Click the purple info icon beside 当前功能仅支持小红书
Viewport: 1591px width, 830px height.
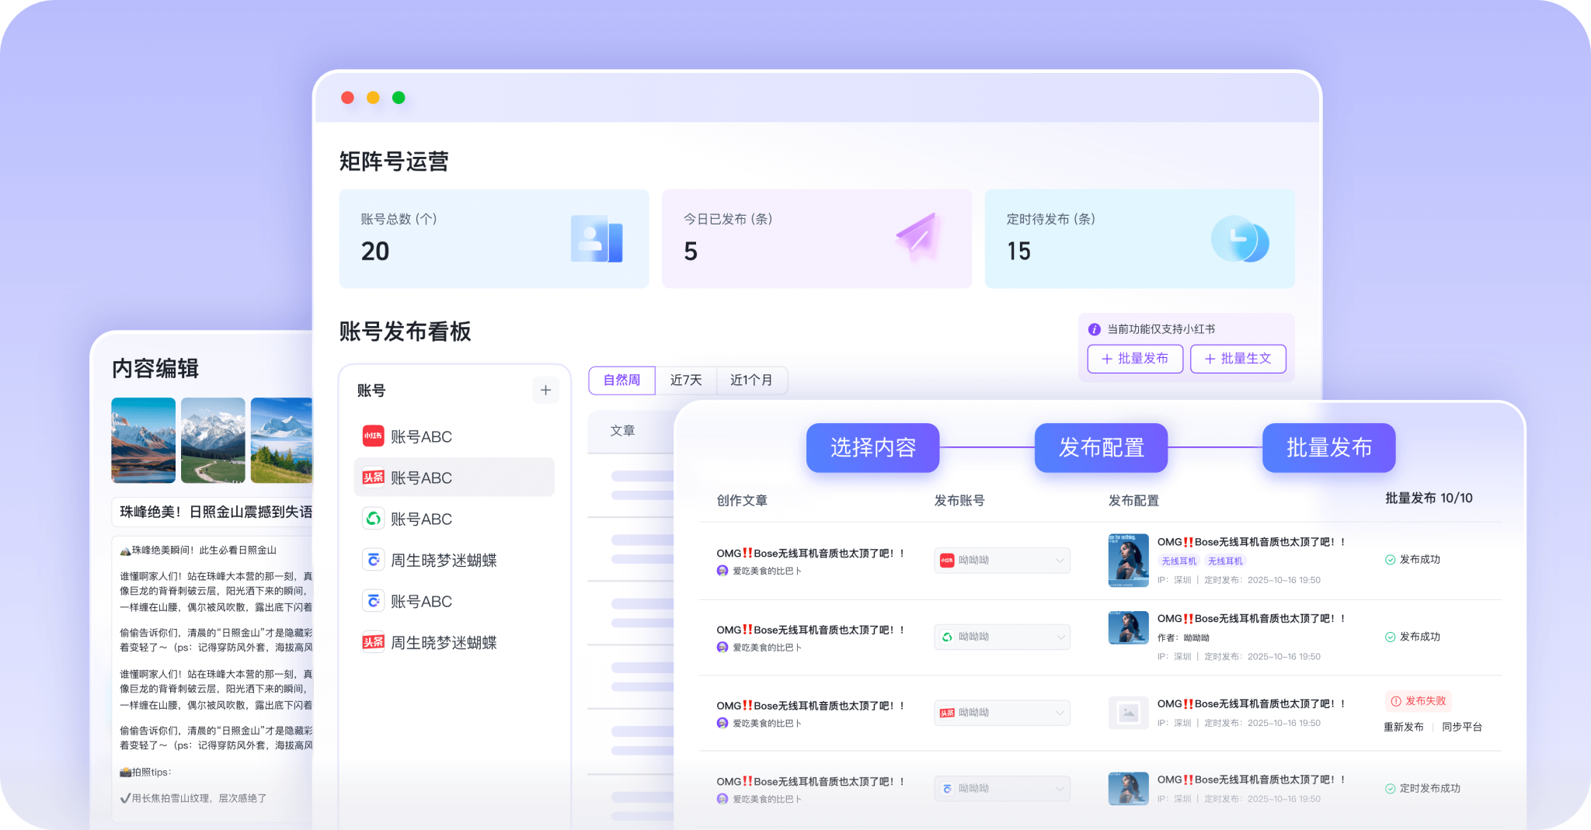[x=1094, y=329]
